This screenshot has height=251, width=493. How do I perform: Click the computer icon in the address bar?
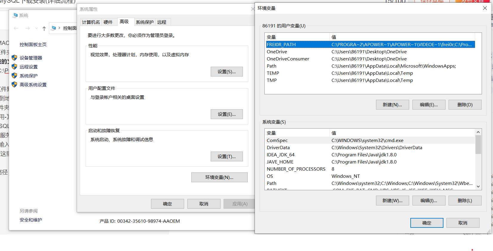coord(54,28)
